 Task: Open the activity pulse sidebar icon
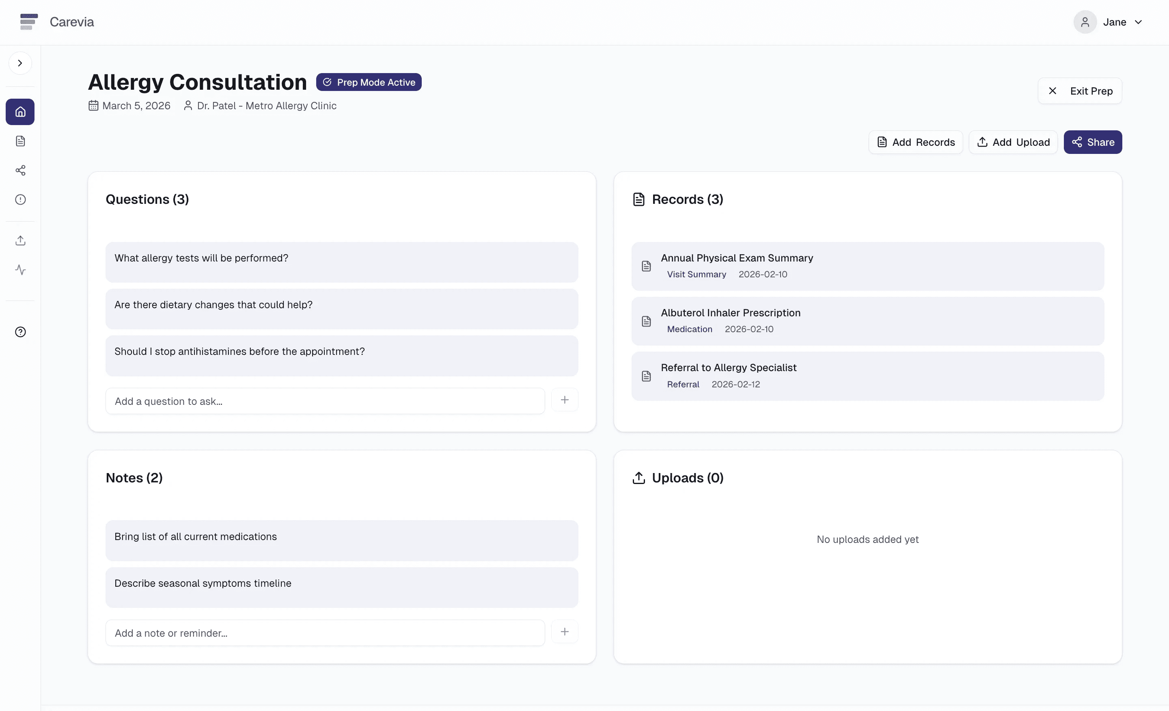coord(20,270)
